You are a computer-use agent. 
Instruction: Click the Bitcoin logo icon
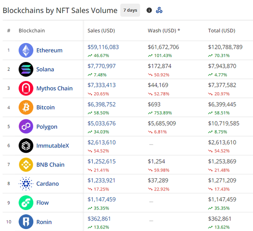[26, 107]
